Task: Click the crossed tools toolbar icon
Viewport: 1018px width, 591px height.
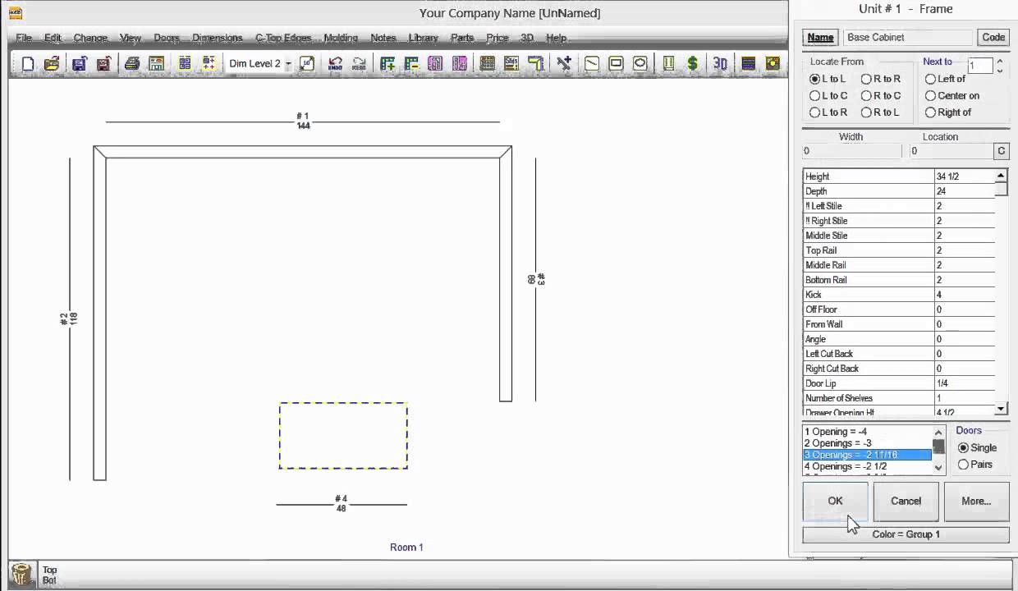Action: click(564, 63)
